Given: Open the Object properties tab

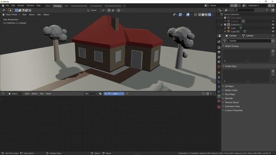Looking at the screenshot, I should click(219, 73).
